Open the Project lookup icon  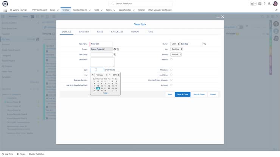(x=118, y=49)
